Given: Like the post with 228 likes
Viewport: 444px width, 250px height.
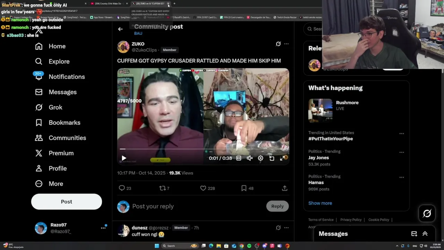Looking at the screenshot, I should click(x=203, y=188).
